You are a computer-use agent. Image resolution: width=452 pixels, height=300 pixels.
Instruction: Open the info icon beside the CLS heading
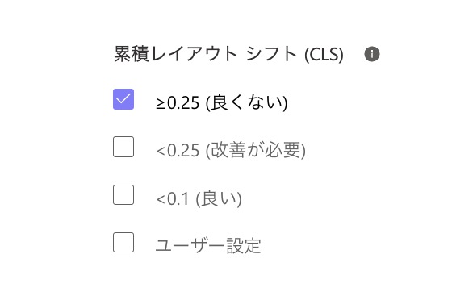click(372, 54)
